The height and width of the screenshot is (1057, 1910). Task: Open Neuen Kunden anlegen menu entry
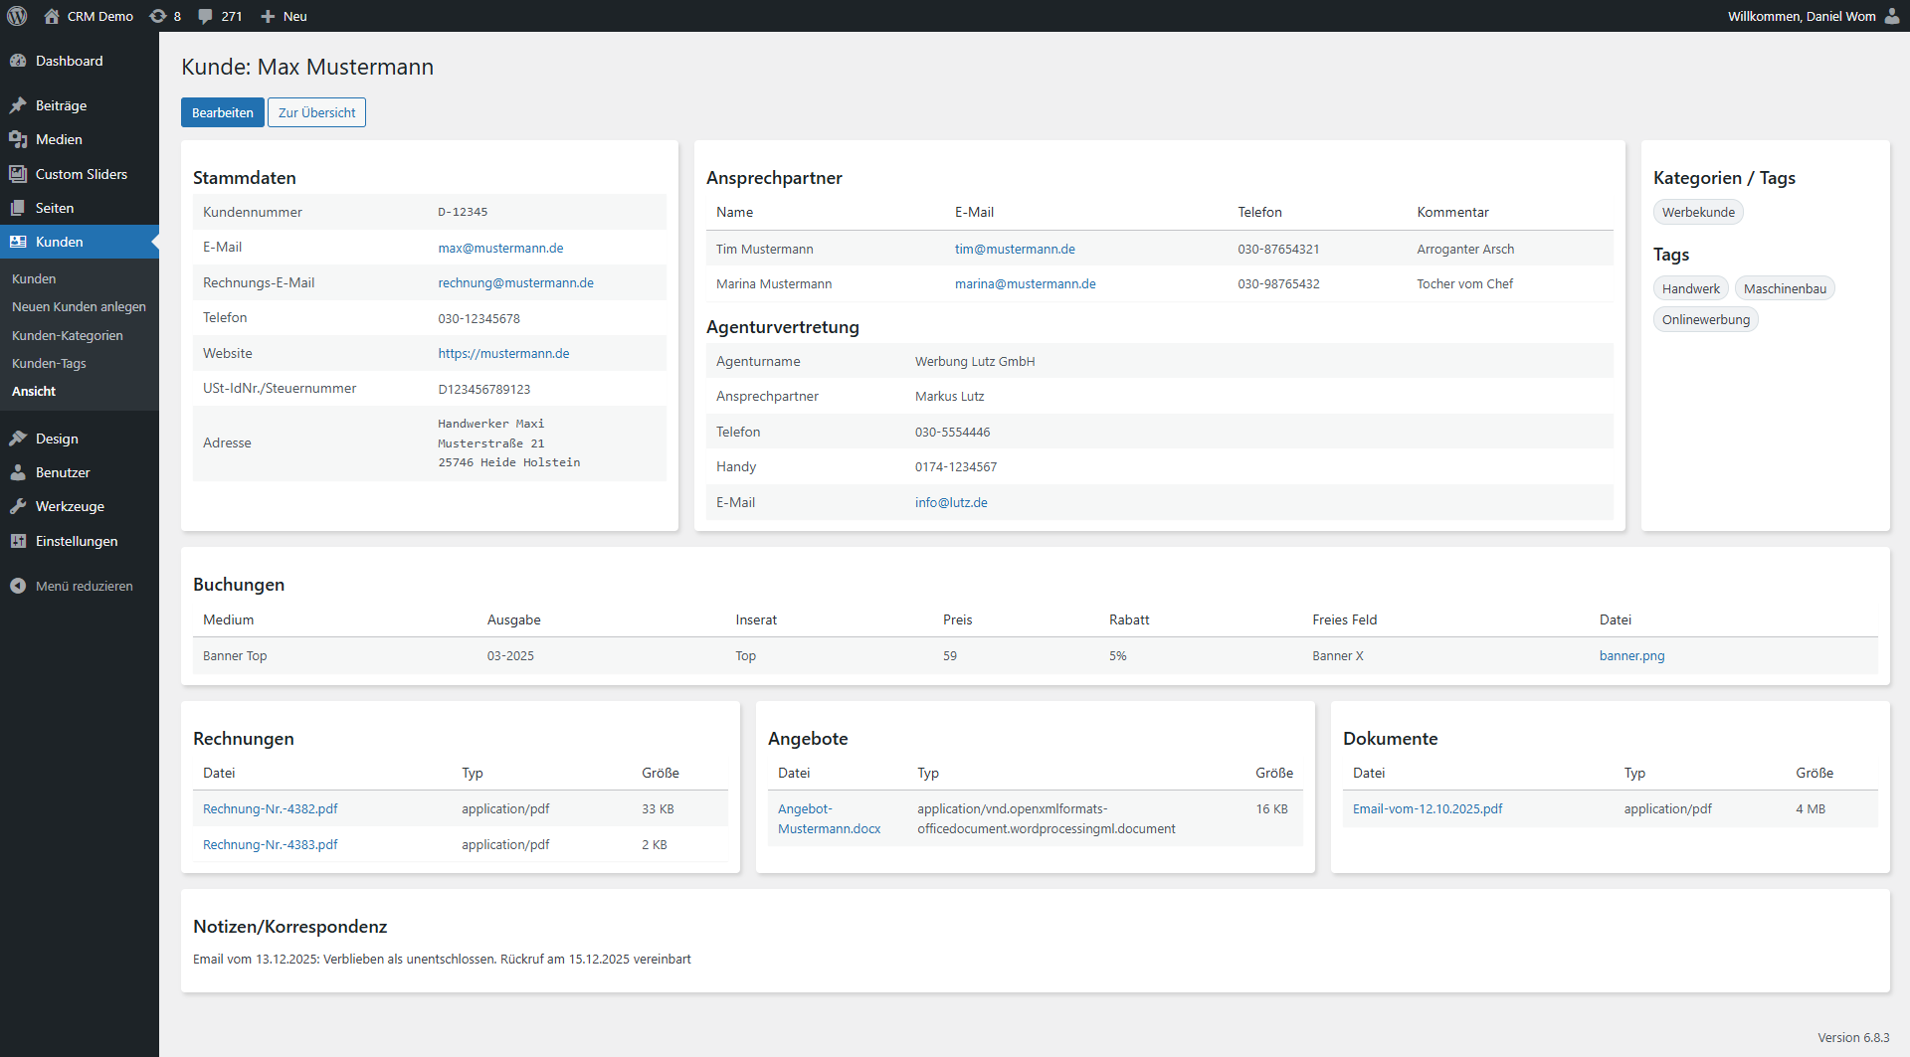click(x=79, y=306)
